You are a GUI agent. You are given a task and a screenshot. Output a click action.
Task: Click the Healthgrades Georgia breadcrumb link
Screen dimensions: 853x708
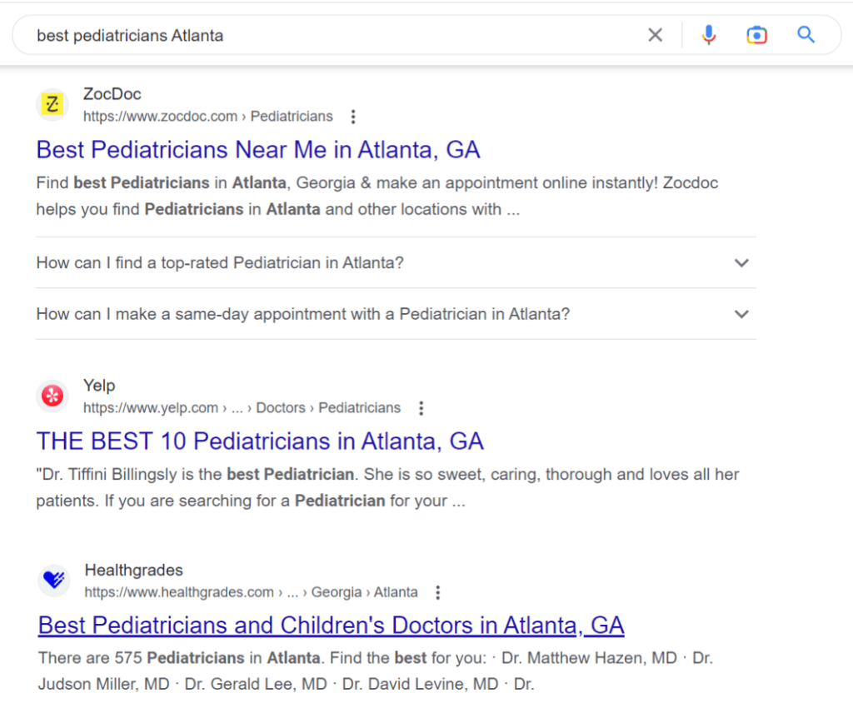click(337, 592)
